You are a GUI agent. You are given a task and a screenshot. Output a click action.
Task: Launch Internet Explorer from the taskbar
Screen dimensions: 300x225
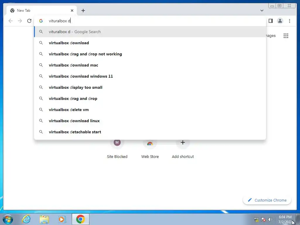pos(26,219)
